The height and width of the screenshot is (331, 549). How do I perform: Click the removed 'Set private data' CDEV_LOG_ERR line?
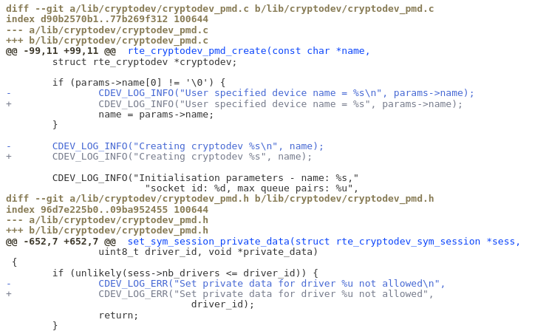[x=271, y=284]
